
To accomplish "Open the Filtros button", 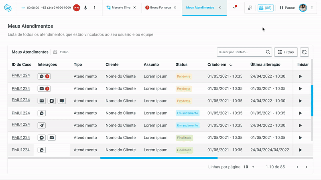I will click(x=286, y=52).
